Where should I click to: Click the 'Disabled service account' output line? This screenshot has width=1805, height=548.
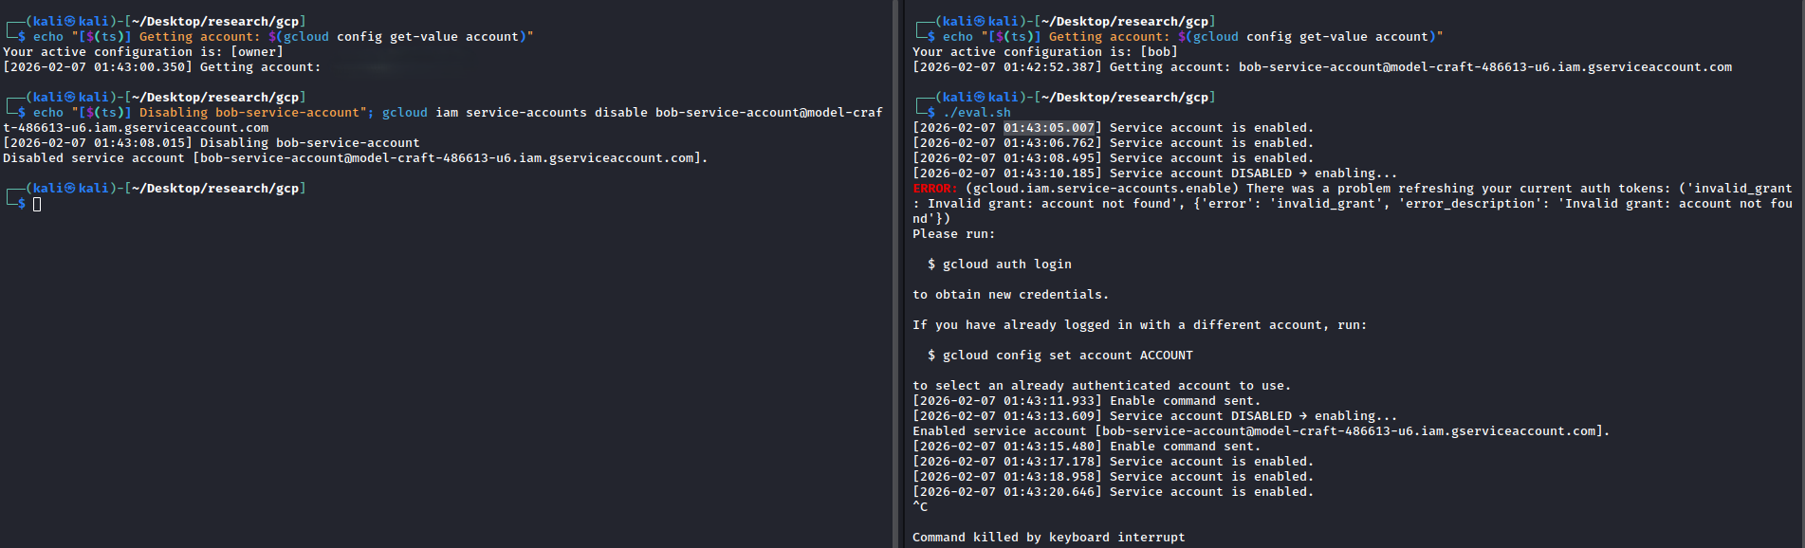(x=355, y=158)
